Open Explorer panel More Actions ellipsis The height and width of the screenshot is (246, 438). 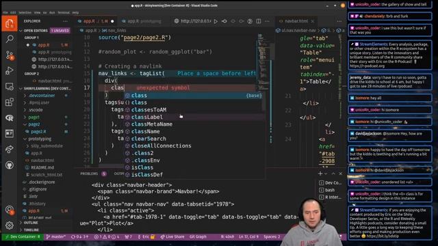click(x=66, y=21)
